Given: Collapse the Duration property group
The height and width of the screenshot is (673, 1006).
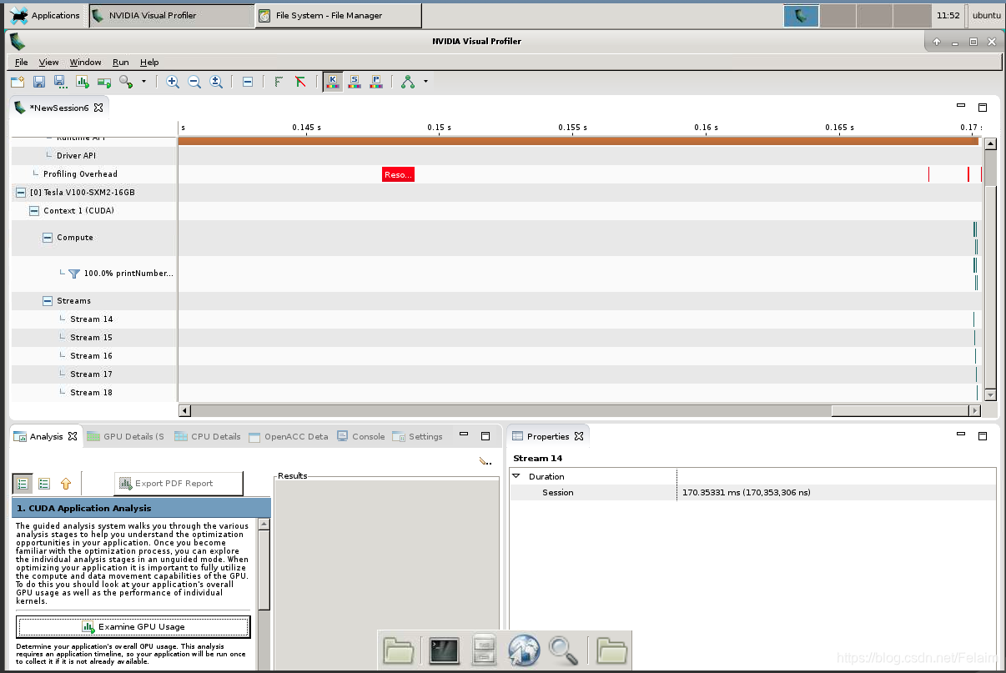Looking at the screenshot, I should click(x=516, y=476).
